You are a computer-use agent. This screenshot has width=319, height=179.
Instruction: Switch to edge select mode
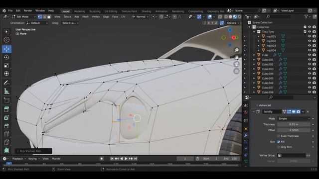point(44,17)
